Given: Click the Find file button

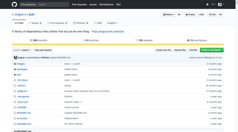Looking at the screenshot, I should 193,50.
